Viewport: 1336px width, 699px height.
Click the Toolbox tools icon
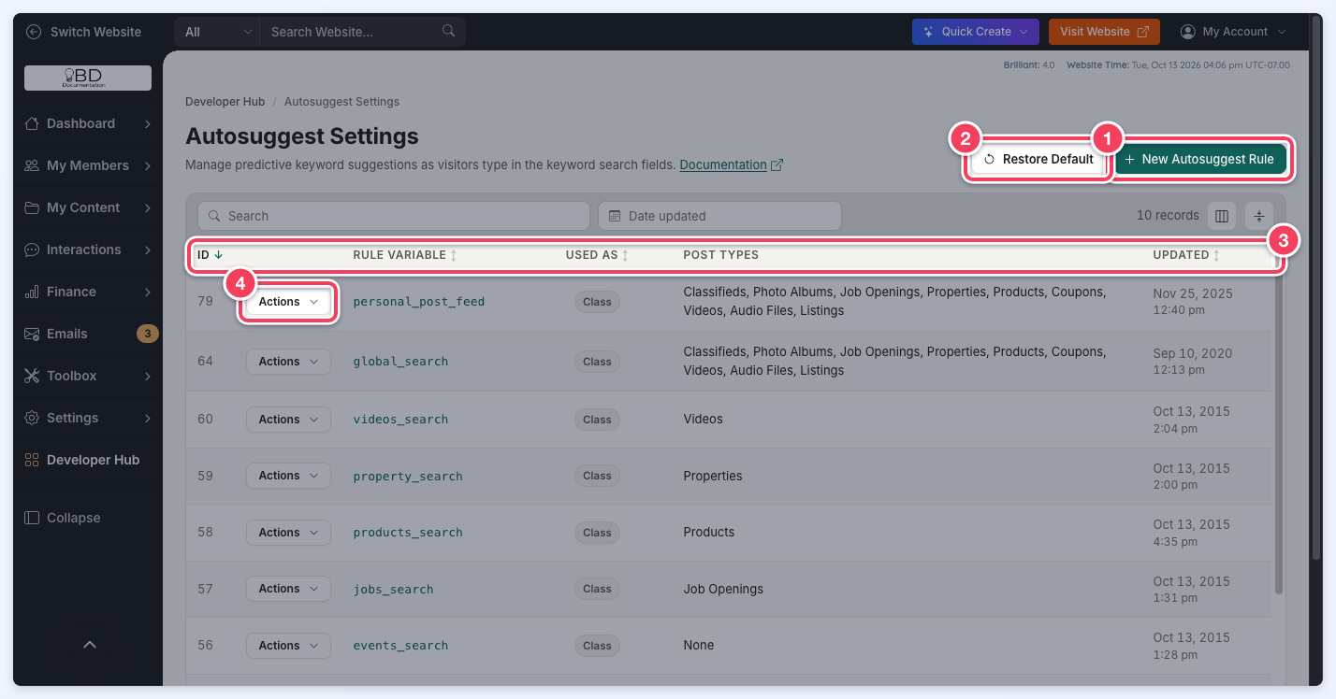(x=32, y=376)
